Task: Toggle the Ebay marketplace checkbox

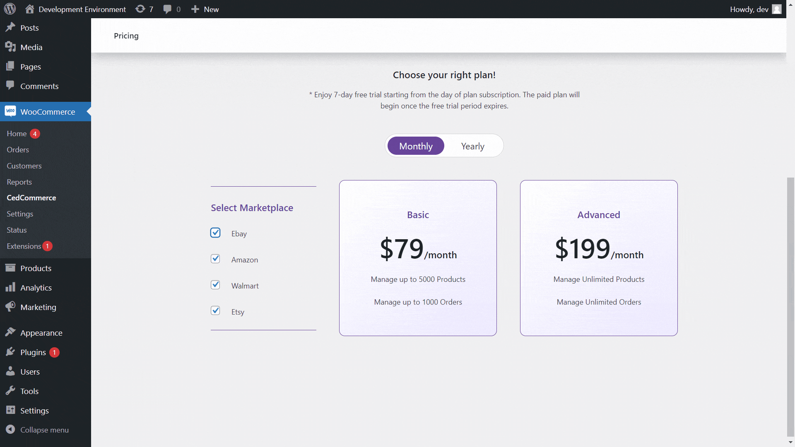Action: coord(215,233)
